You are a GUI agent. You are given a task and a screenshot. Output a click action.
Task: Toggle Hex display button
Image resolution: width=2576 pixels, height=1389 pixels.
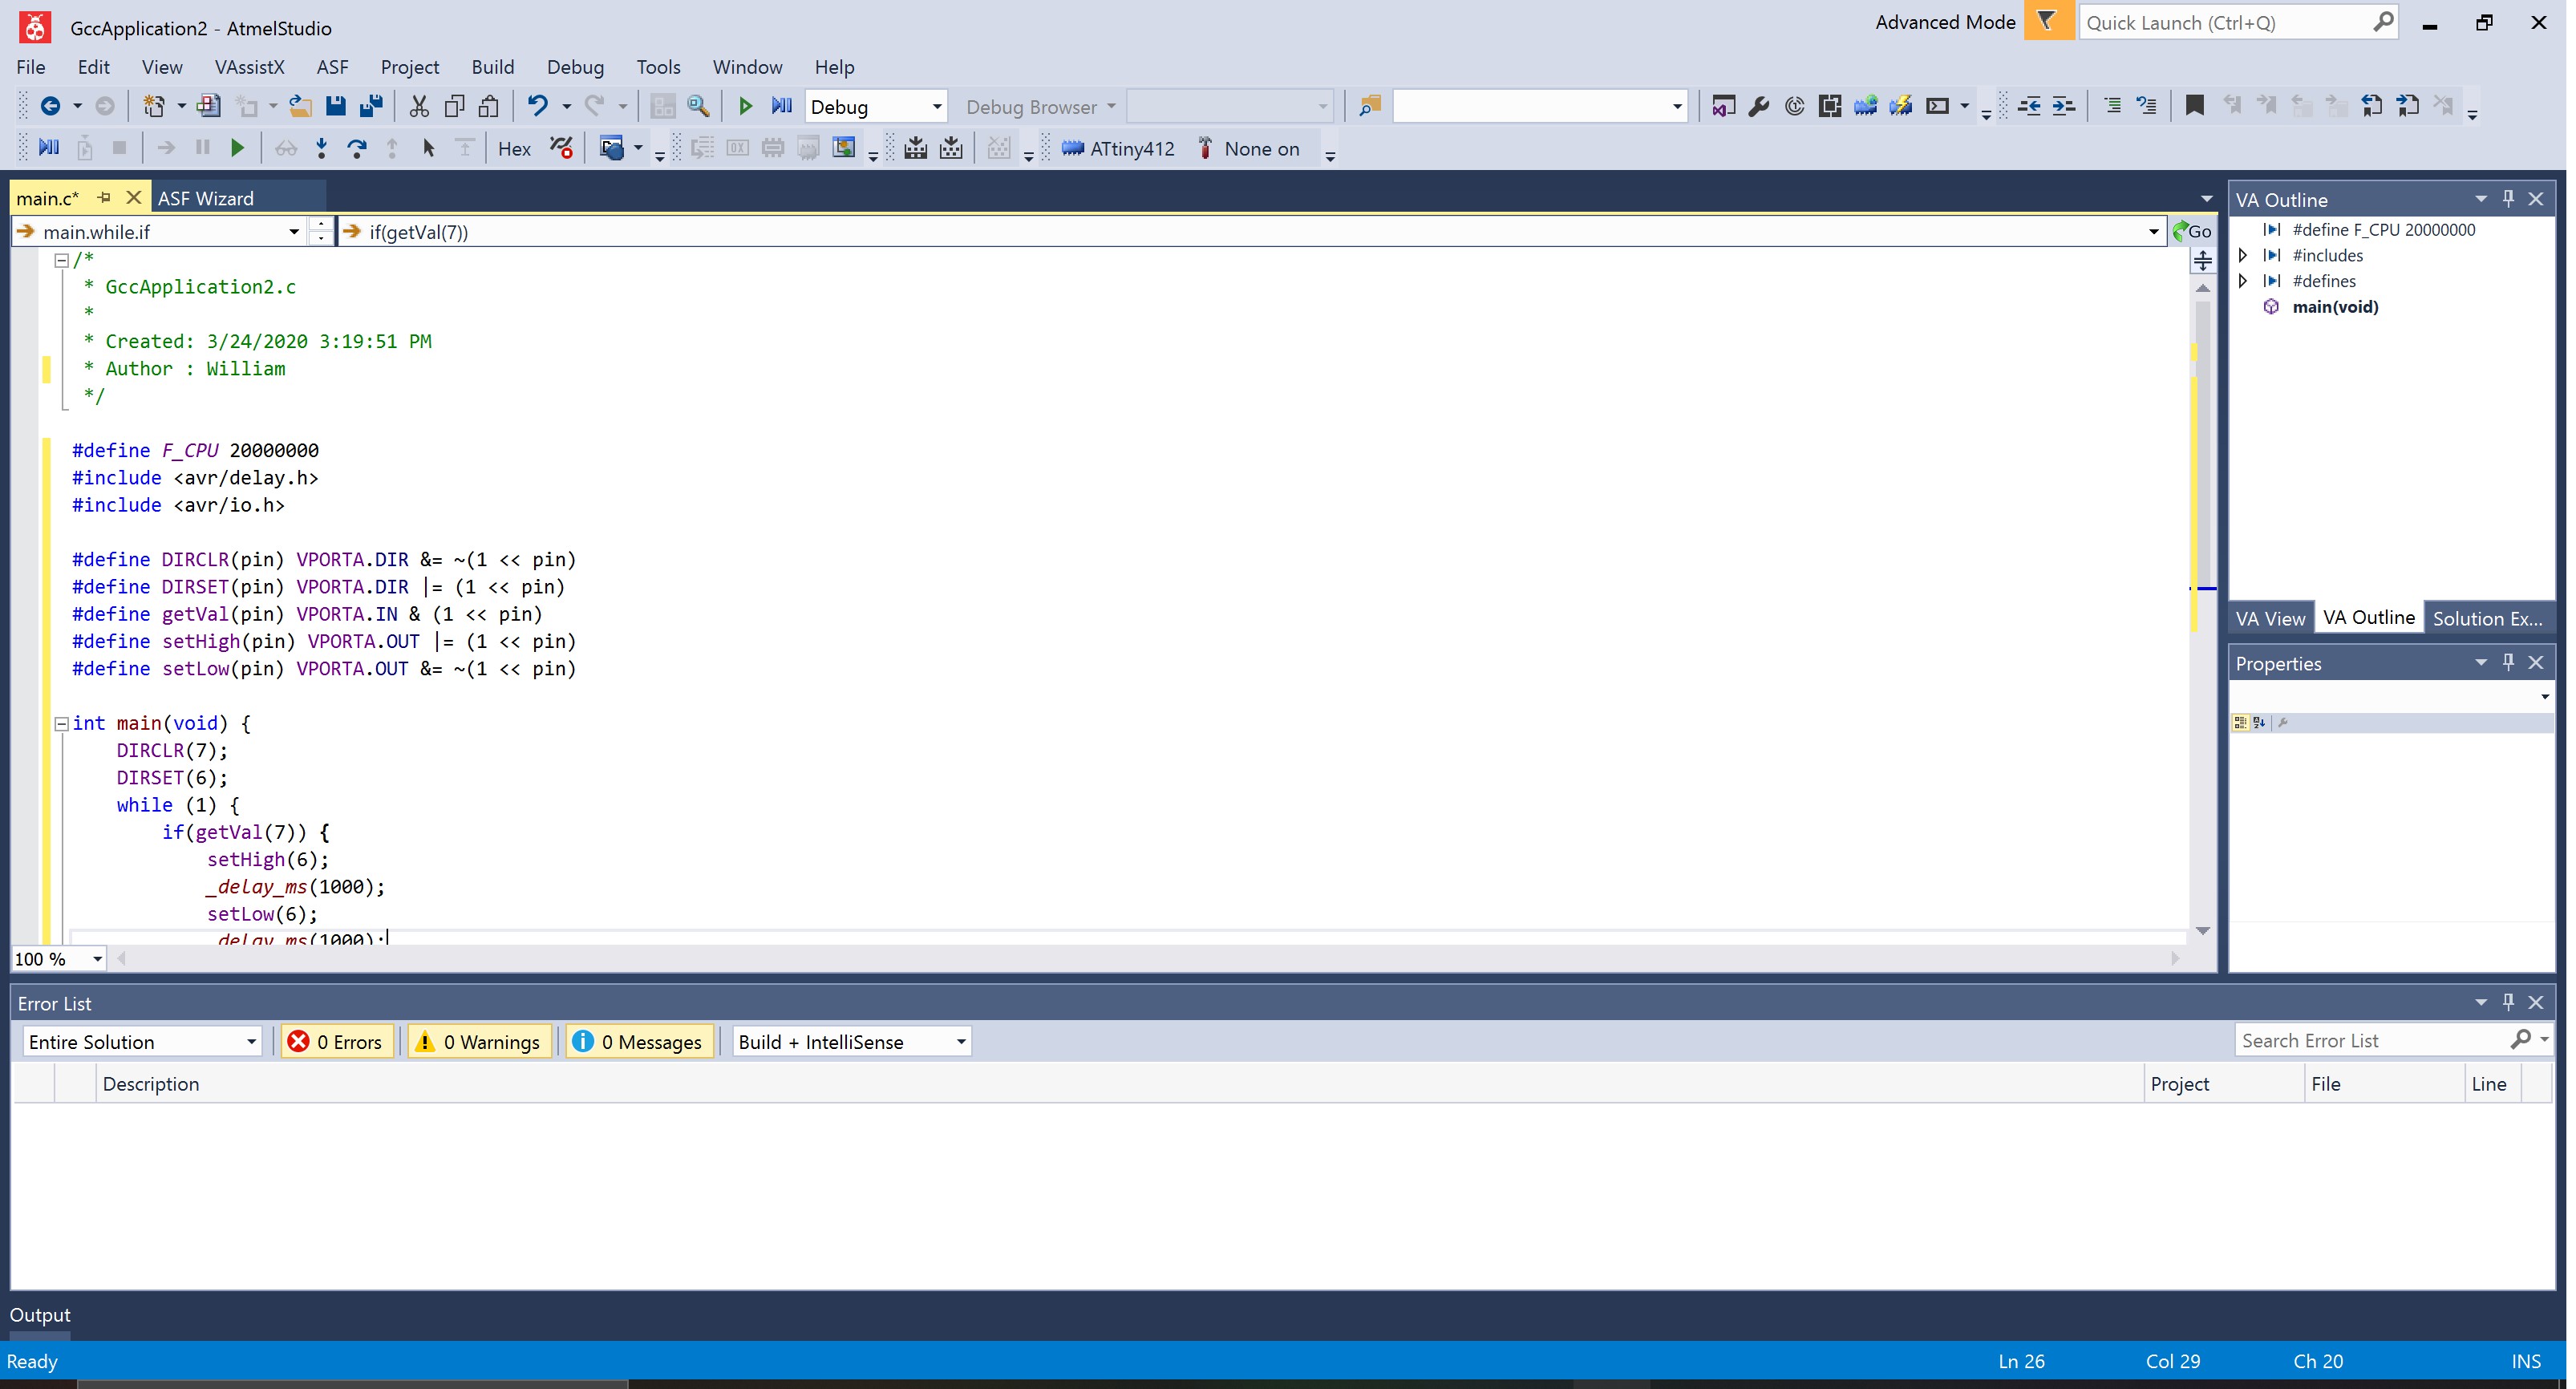(514, 148)
